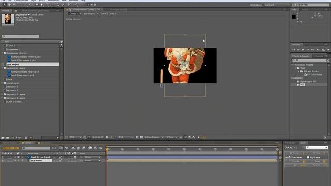This screenshot has width=331, height=186.
Task: Select Front view radio in Duik
Action: click(x=289, y=157)
